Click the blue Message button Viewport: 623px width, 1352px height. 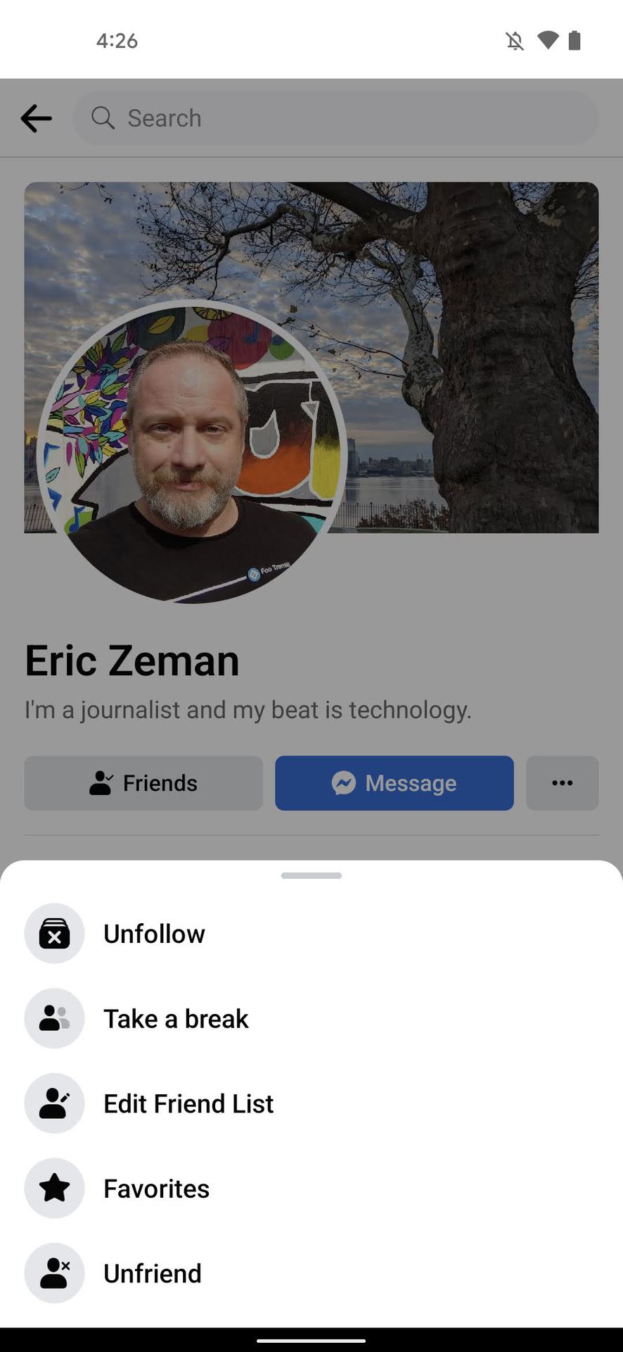(x=394, y=783)
